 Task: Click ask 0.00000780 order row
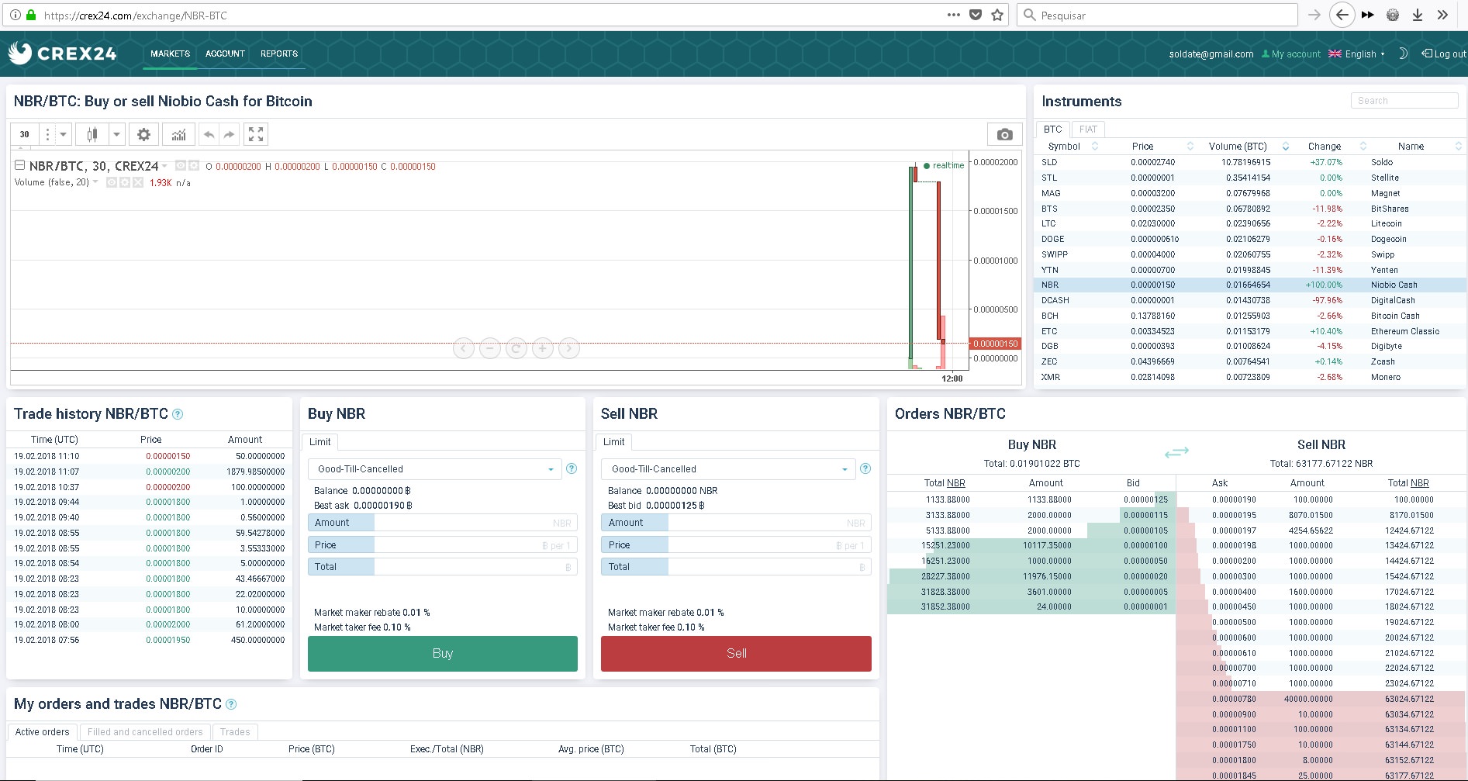point(1321,699)
